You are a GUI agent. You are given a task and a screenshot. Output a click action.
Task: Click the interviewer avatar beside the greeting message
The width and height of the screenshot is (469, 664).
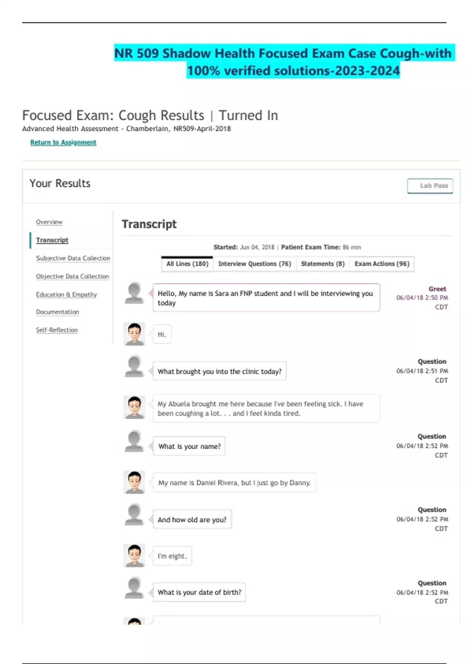coord(134,293)
